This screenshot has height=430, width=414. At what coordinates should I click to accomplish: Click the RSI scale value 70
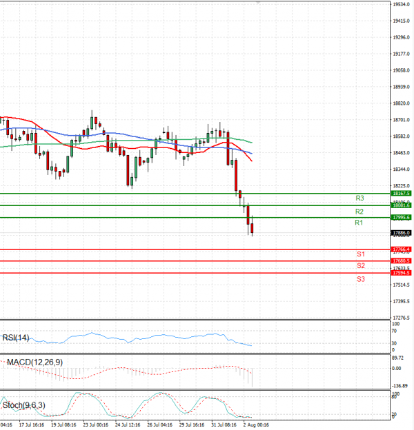click(x=394, y=331)
